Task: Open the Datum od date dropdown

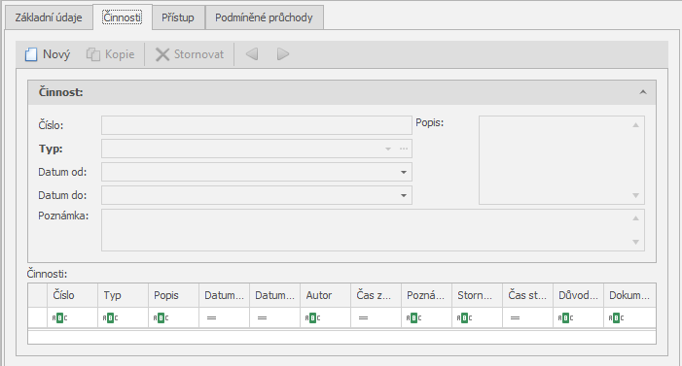Action: pyautogui.click(x=404, y=173)
